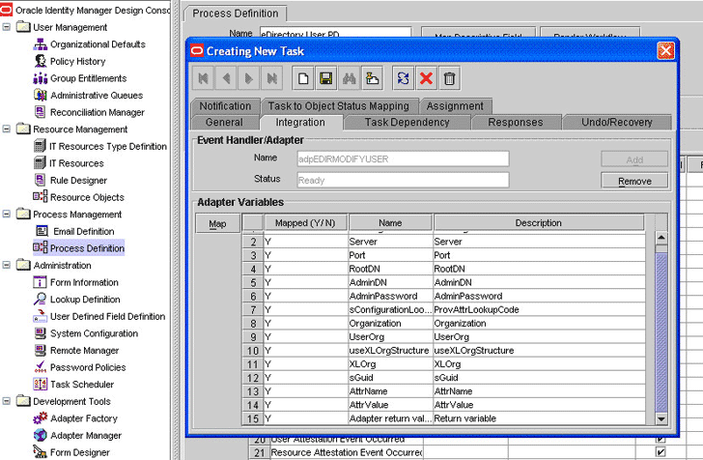Click the Description column header
703x460 pixels.
[x=539, y=223]
